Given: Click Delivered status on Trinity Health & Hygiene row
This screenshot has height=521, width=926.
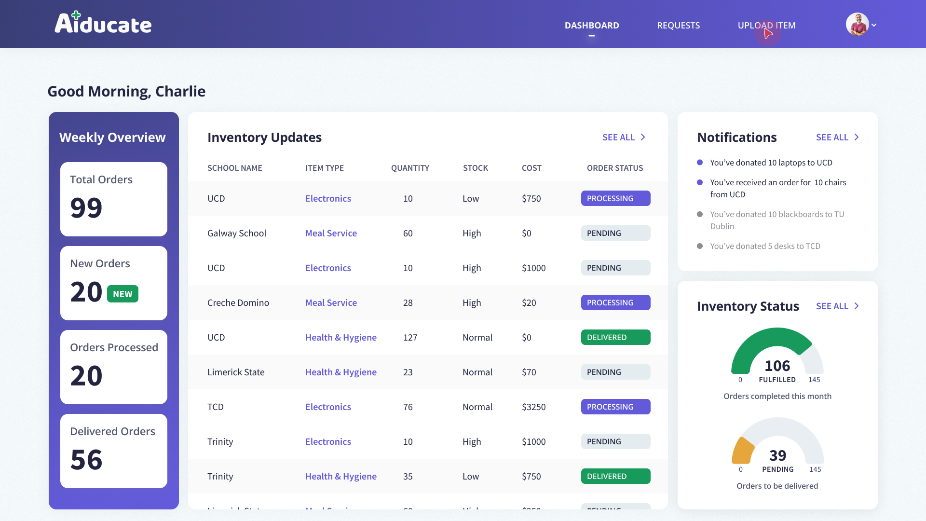Looking at the screenshot, I should (615, 476).
